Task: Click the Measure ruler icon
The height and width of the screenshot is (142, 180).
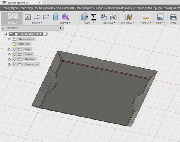Action: click(x=146, y=17)
